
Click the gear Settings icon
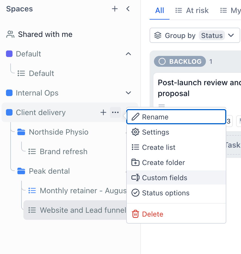pos(135,132)
